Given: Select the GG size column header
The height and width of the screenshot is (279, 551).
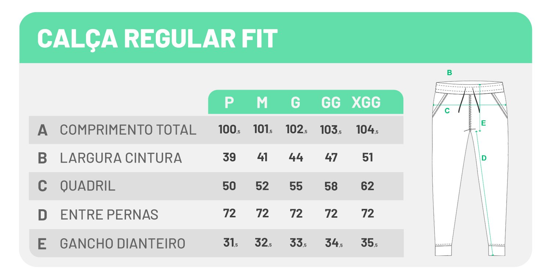Looking at the screenshot, I should (331, 103).
